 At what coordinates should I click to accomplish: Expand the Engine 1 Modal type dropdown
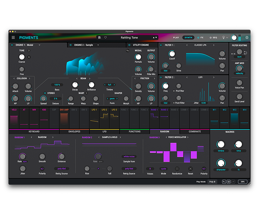(39, 45)
